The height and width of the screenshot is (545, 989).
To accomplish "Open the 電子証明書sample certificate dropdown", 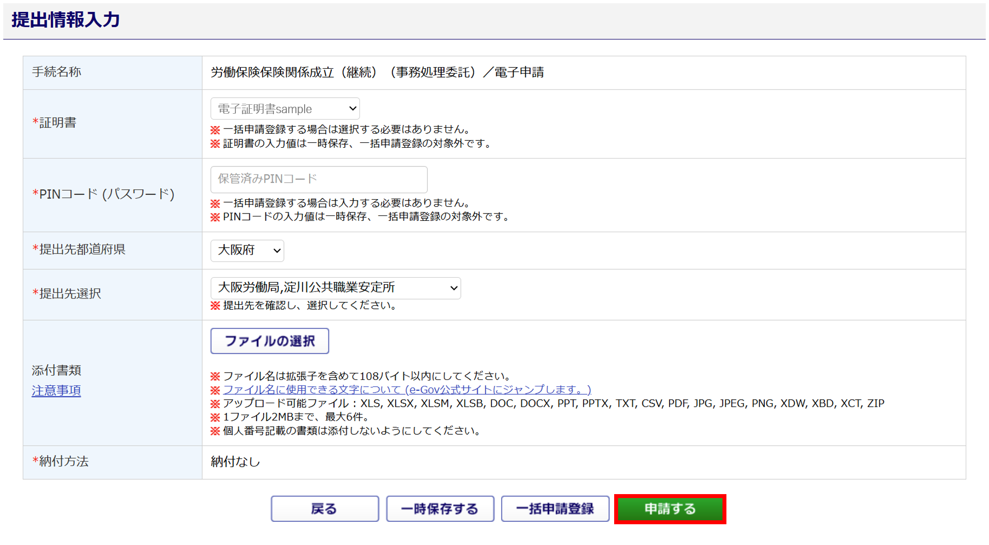I will click(x=284, y=109).
